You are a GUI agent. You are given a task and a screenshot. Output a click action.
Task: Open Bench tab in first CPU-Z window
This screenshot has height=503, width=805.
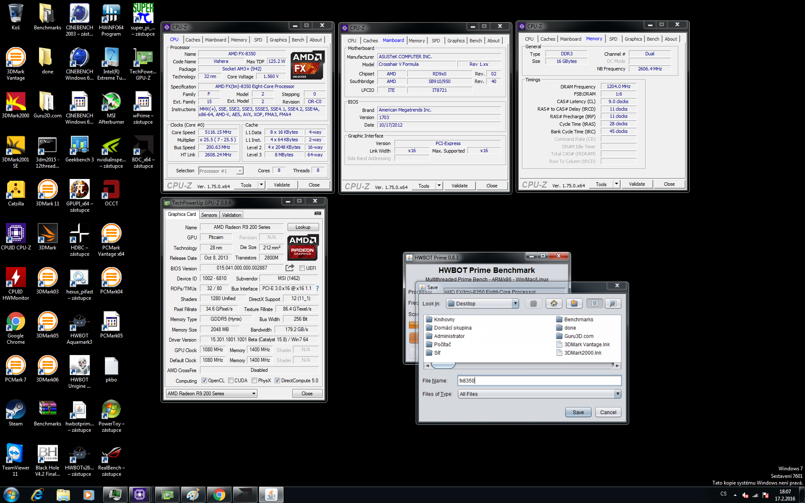(298, 40)
